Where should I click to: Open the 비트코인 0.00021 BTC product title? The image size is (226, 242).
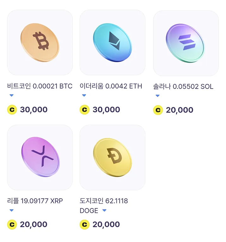coord(40,86)
